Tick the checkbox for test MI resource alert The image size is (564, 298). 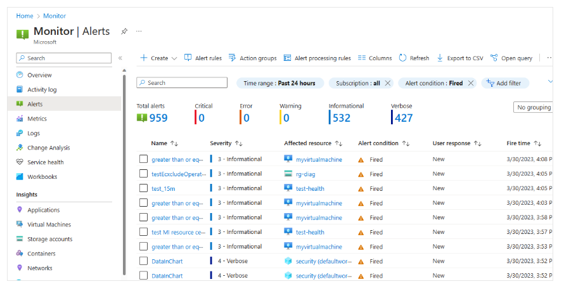click(144, 232)
